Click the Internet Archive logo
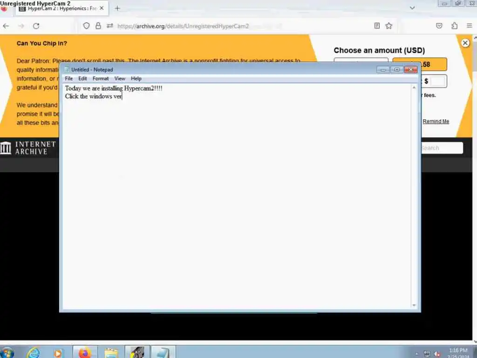Image resolution: width=477 pixels, height=358 pixels. click(x=28, y=148)
